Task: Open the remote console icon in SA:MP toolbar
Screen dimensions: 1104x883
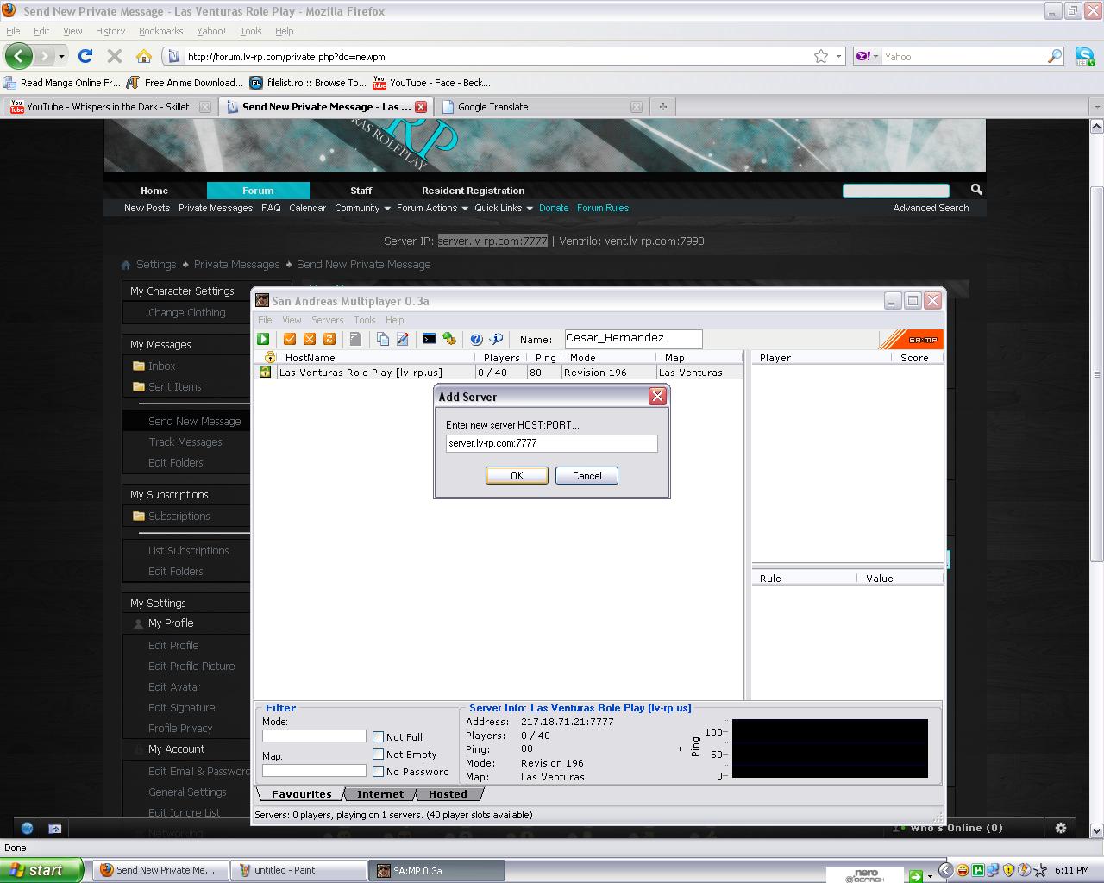Action: click(x=430, y=340)
